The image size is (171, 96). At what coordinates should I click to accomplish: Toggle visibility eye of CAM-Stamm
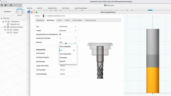pyautogui.click(x=6, y=22)
